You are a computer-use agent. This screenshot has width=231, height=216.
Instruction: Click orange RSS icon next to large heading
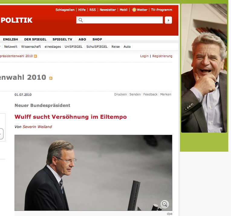[x=51, y=78]
